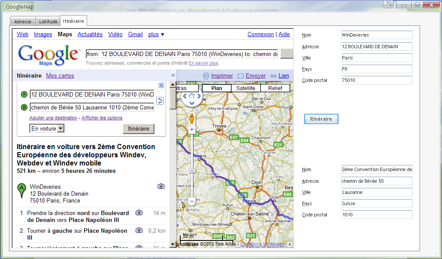Open the Actualités link

(90, 34)
